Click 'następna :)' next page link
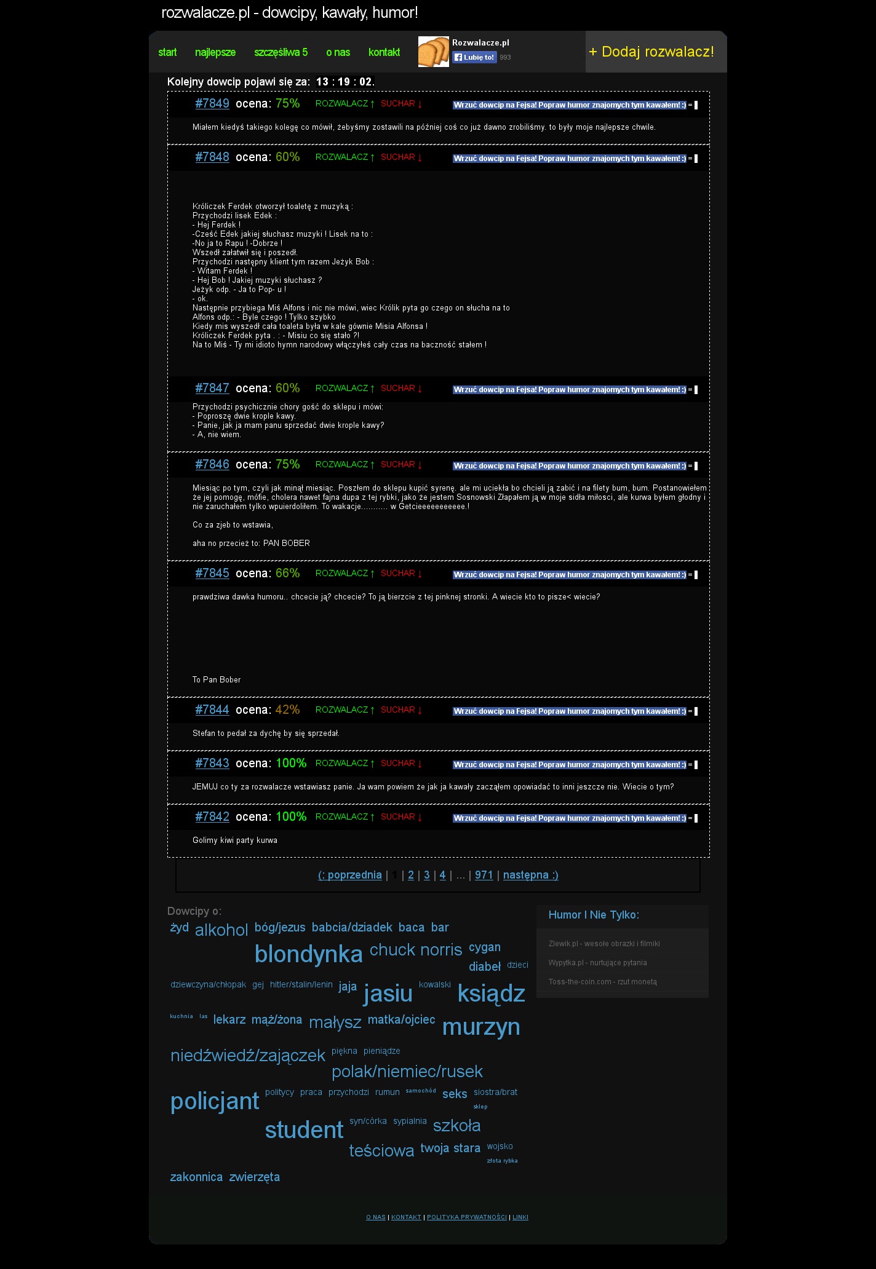876x1269 pixels. [530, 875]
